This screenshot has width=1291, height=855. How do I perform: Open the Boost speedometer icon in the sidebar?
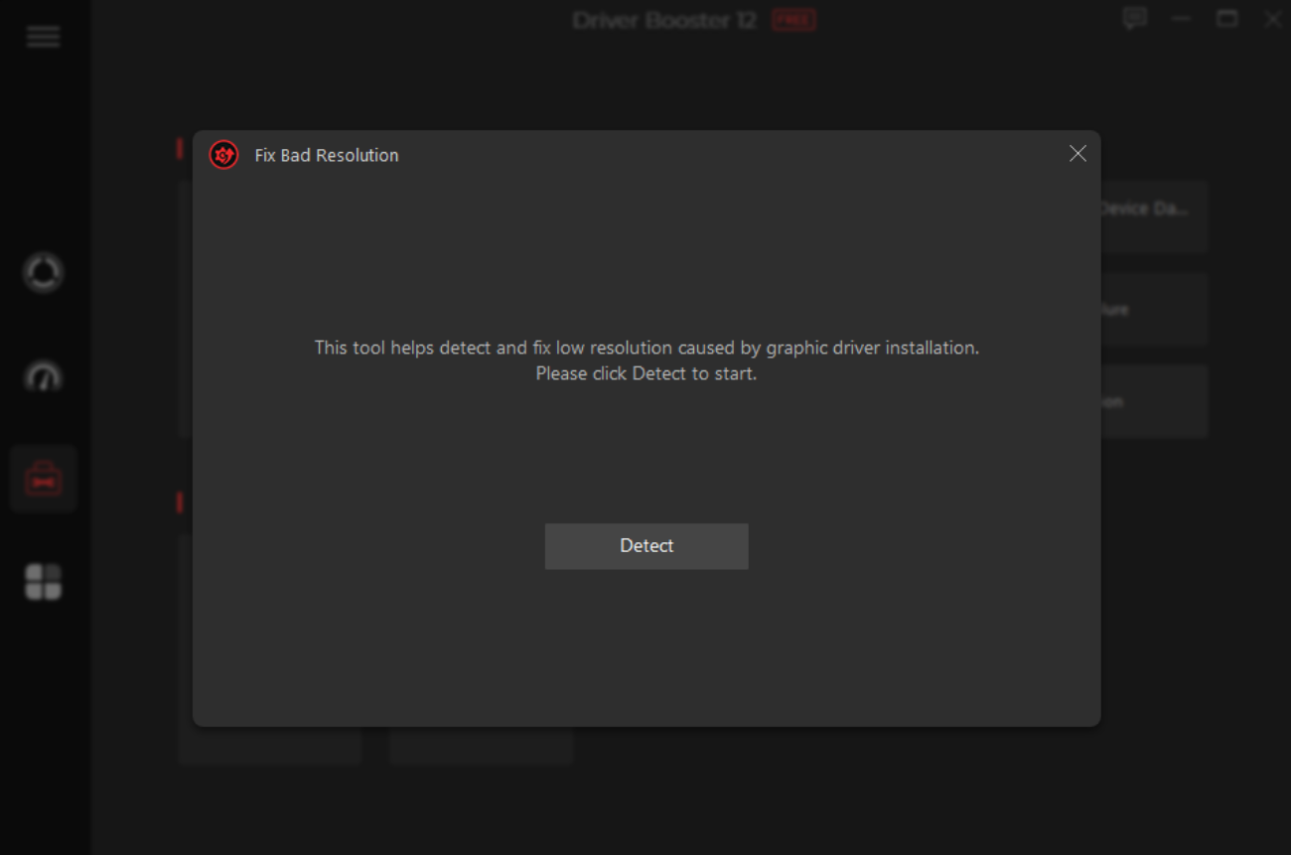[43, 375]
